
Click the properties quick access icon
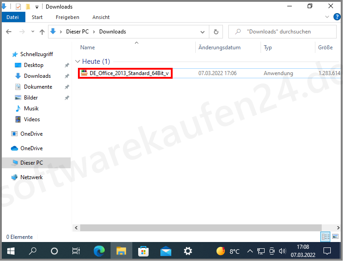click(19, 7)
